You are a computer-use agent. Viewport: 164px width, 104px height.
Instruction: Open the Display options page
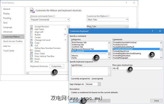(6, 14)
